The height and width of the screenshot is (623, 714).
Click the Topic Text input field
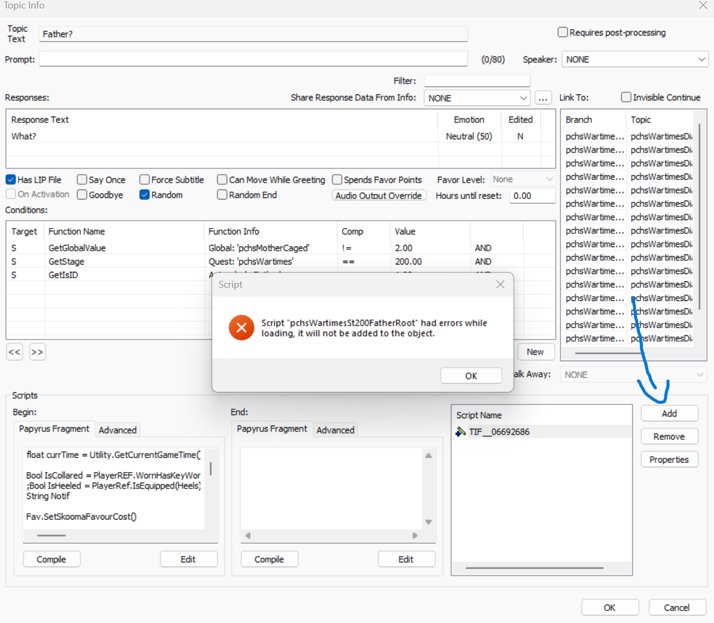pos(253,34)
